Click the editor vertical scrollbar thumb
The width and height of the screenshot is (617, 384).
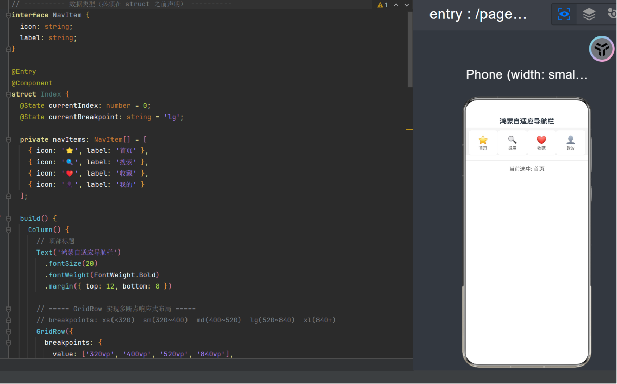coord(410,49)
